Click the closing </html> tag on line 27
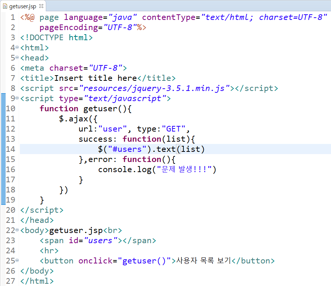 pyautogui.click(x=37, y=281)
